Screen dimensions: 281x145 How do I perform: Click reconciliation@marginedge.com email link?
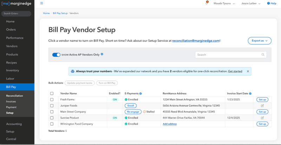point(196,41)
